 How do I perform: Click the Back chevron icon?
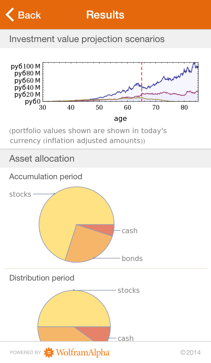[9, 15]
